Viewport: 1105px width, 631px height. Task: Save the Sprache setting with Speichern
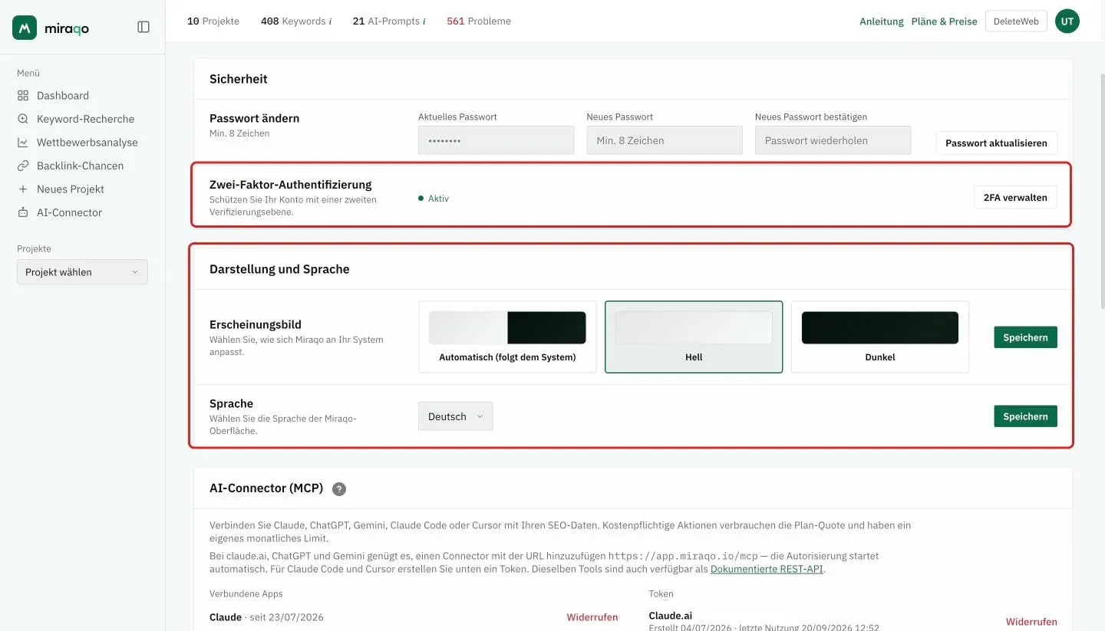pyautogui.click(x=1025, y=416)
